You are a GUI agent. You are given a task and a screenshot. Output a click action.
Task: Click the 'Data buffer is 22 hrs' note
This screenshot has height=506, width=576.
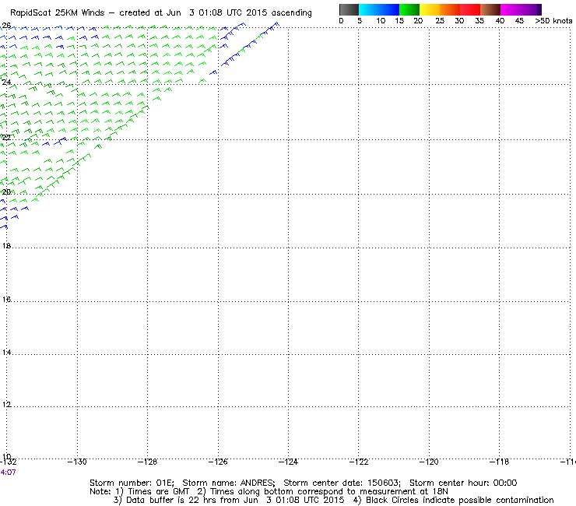pyautogui.click(x=172, y=500)
